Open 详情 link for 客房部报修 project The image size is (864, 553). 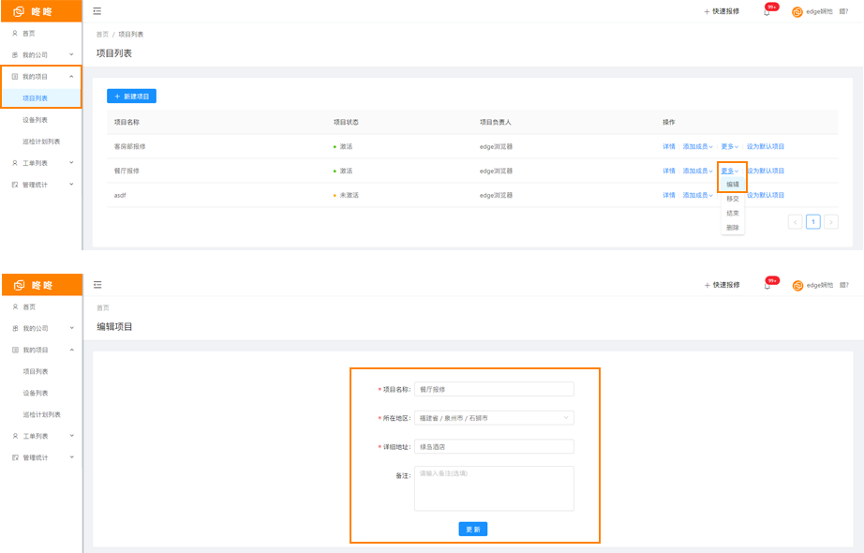click(x=669, y=146)
